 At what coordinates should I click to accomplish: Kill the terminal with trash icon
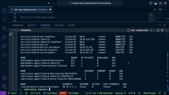coord(162,30)
